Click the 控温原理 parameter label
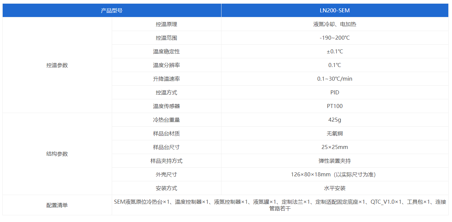Image resolution: width=452 pixels, height=222 pixels. pyautogui.click(x=166, y=24)
